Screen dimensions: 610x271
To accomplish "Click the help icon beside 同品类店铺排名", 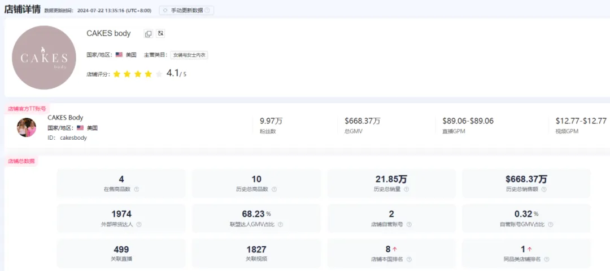I will click(x=547, y=259).
